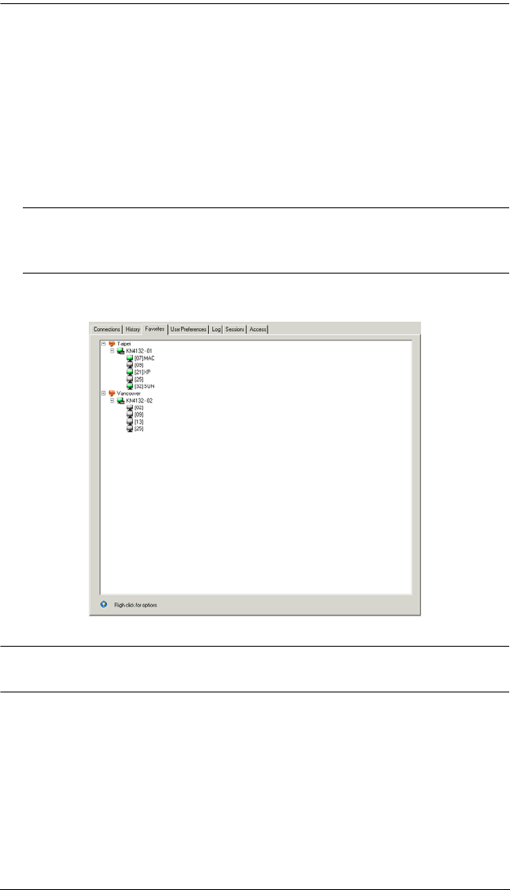This screenshot has height=890, width=510.
Task: Select port [09] under KN4132-01
Action: (139, 365)
